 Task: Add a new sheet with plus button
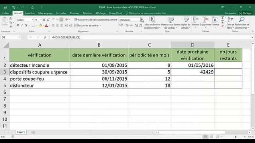click(x=33, y=132)
